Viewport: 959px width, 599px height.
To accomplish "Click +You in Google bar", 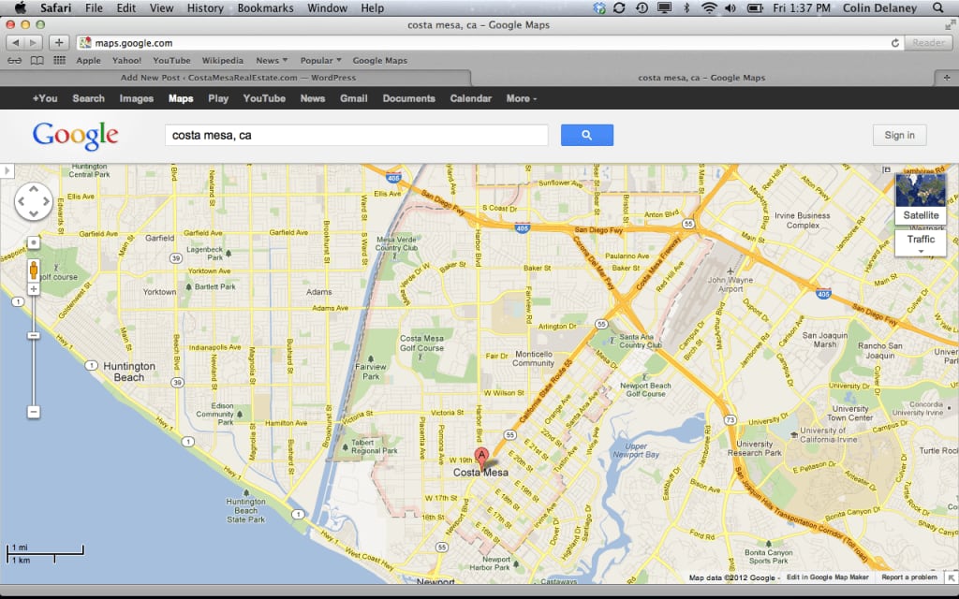I will pos(45,98).
